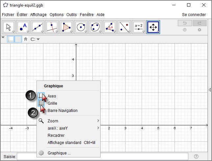The height and width of the screenshot is (161, 212).
Task: Click the Redo button
Action: tap(200, 23)
